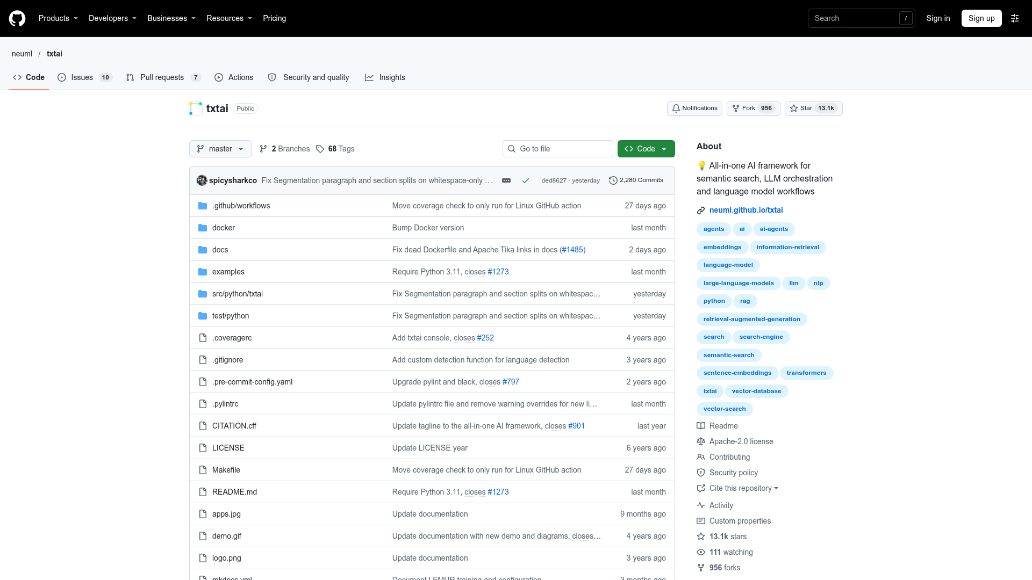Open the Readme link in About
Viewport: 1032px width, 580px height.
tap(717, 426)
